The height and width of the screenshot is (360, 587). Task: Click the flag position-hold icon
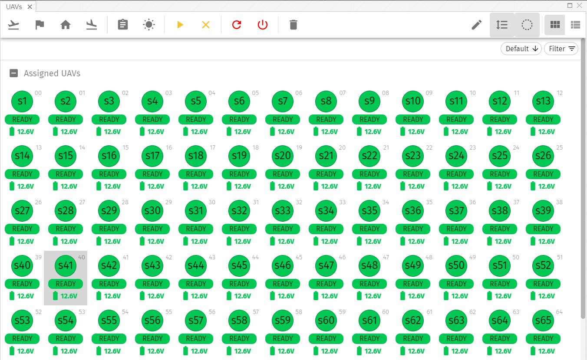coord(40,25)
